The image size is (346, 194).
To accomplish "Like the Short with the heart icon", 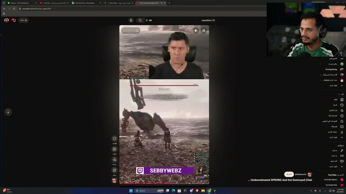I will [x=114, y=139].
